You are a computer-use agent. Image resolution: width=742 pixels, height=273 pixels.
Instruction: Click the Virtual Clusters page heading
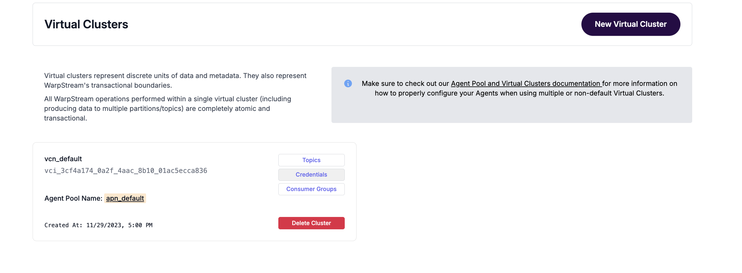[86, 24]
